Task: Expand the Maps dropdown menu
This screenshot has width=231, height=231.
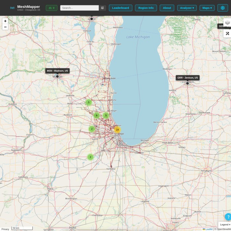Action: point(207,8)
